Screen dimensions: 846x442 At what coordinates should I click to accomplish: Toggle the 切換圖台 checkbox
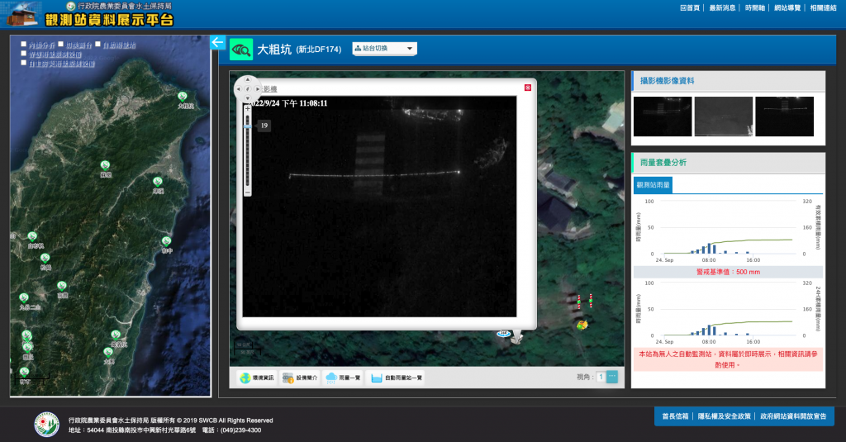(61, 45)
